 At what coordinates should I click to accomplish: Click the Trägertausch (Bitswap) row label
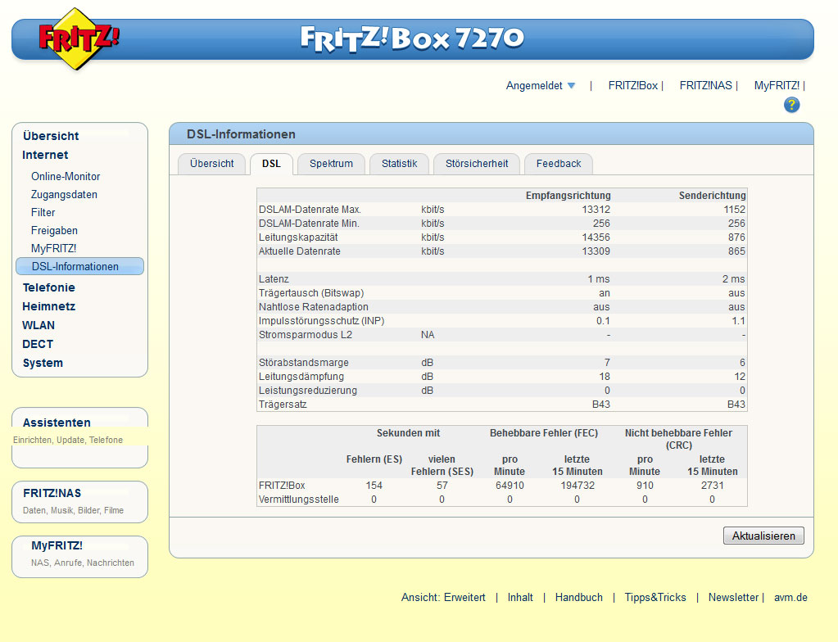tap(311, 292)
